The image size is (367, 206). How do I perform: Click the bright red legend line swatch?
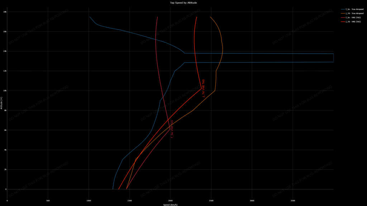(x=343, y=22)
